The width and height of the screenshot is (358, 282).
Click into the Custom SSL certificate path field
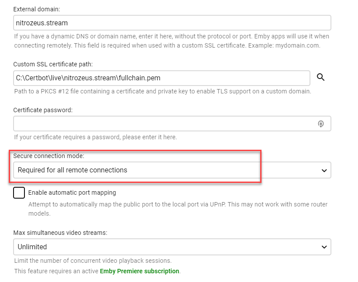point(162,78)
